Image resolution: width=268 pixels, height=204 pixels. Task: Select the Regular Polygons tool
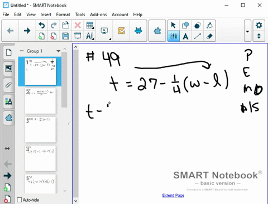198,25
